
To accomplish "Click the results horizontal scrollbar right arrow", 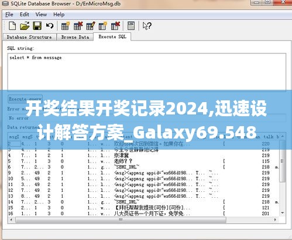I will [x=275, y=219].
